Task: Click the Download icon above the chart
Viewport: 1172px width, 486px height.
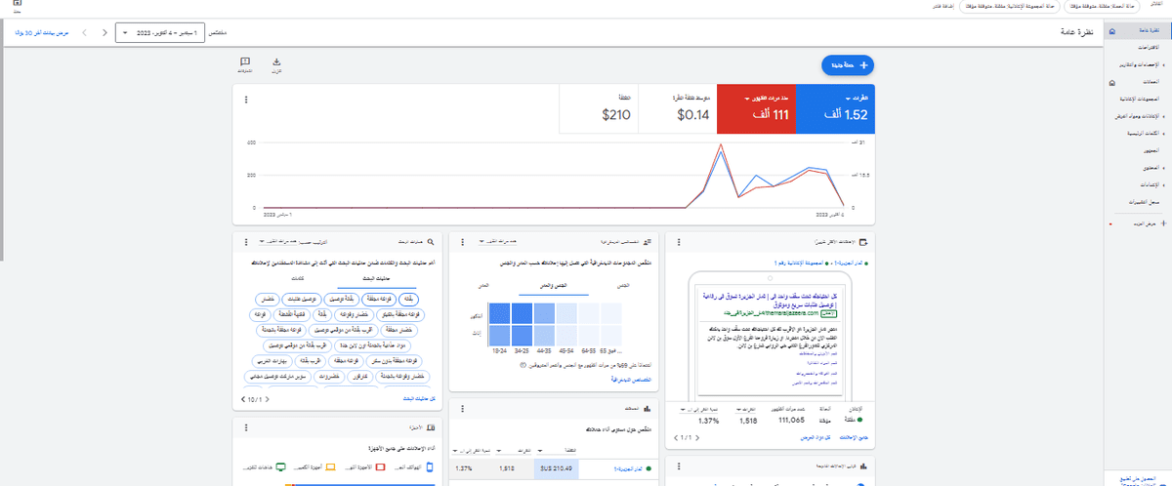Action: click(276, 64)
